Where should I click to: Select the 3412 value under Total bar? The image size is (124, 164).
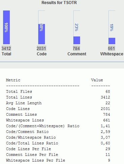[x=6, y=49]
